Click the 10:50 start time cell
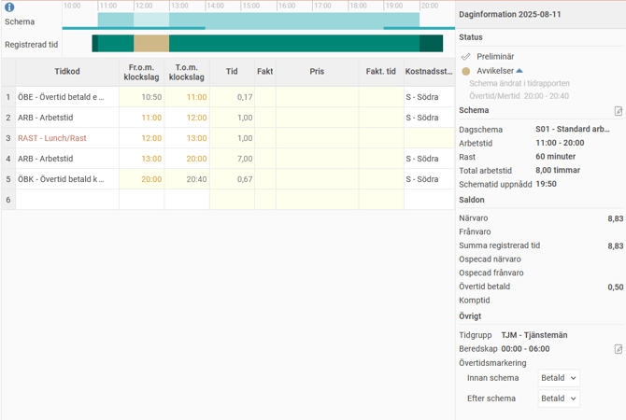The image size is (626, 420). pyautogui.click(x=142, y=97)
